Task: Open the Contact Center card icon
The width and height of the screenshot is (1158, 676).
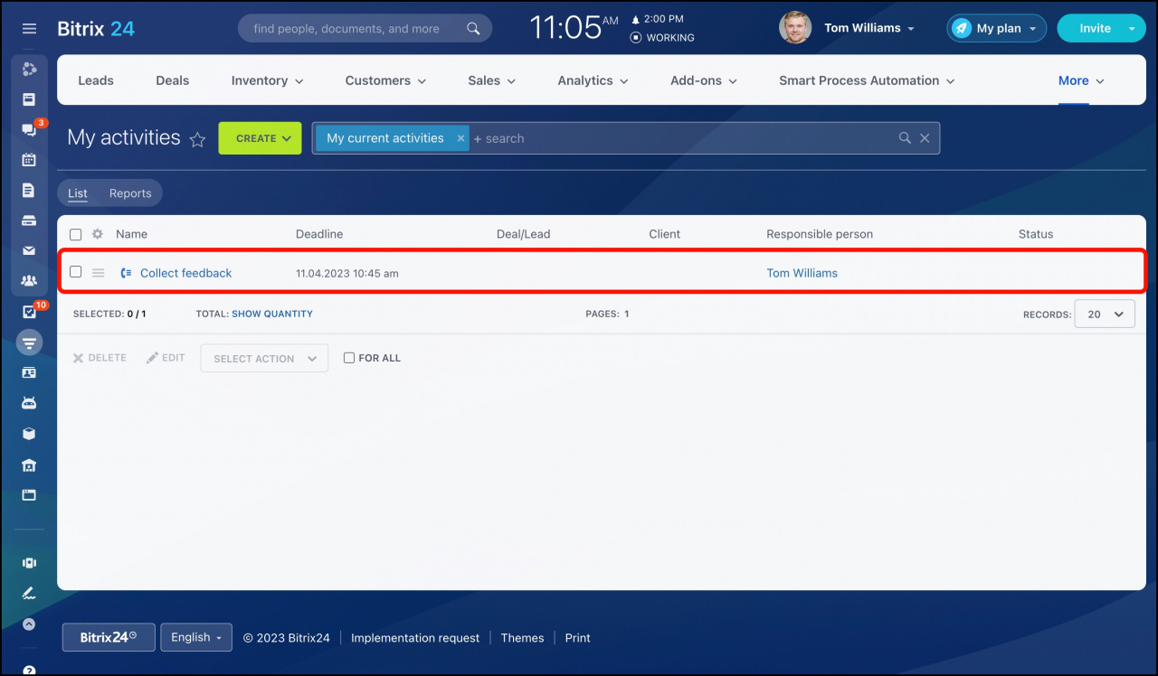Action: point(29,372)
